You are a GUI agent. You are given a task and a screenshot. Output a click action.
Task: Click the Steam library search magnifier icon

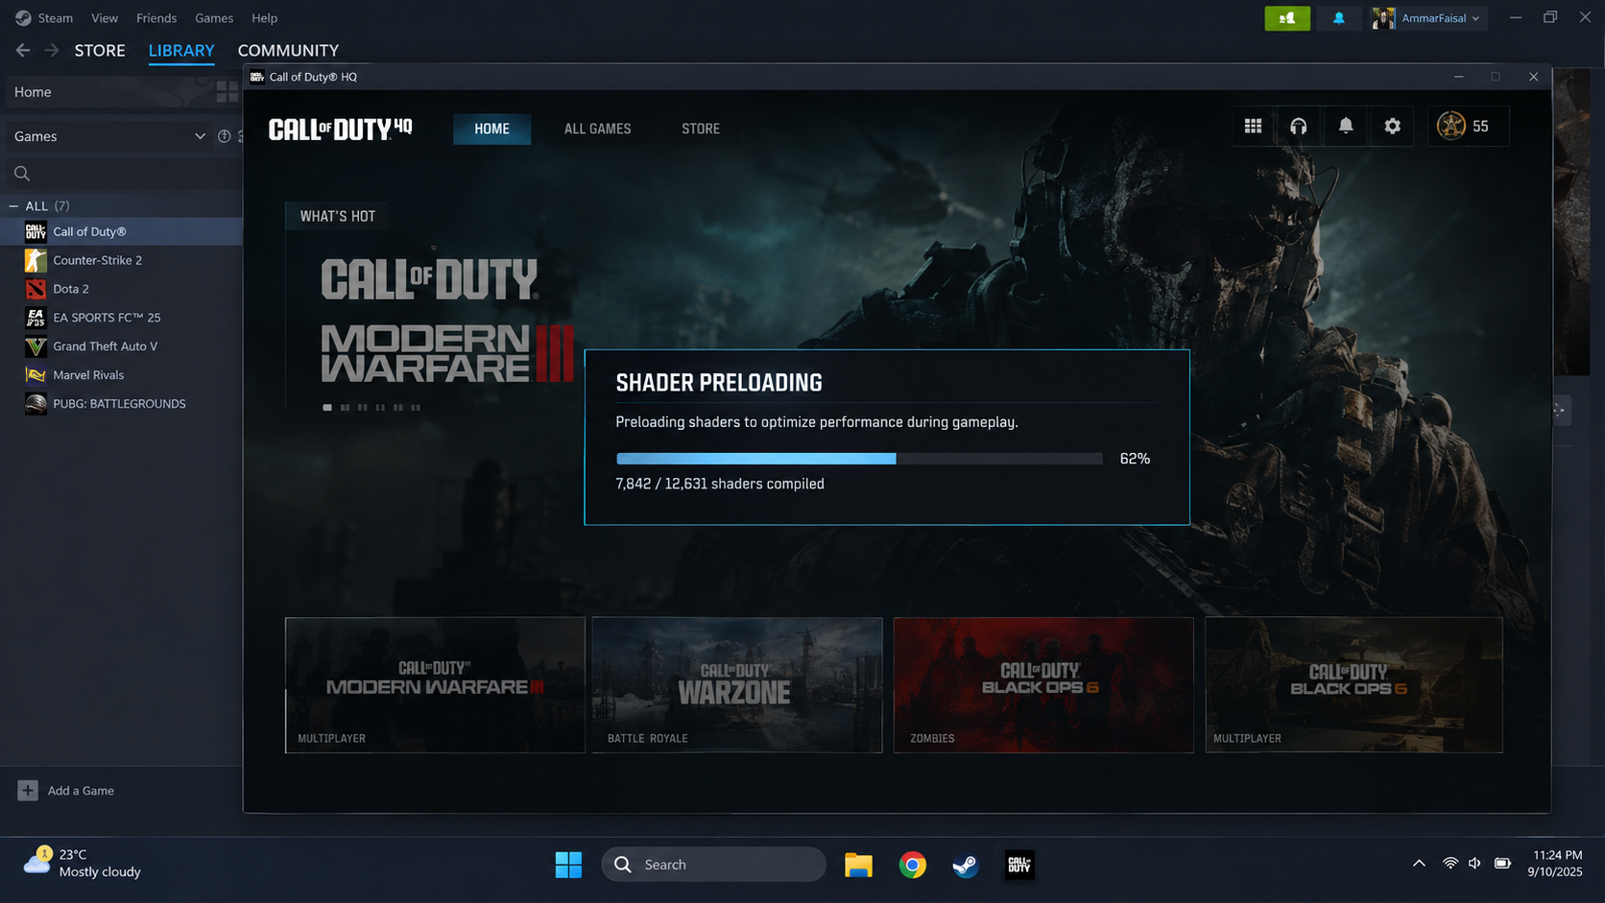[22, 174]
